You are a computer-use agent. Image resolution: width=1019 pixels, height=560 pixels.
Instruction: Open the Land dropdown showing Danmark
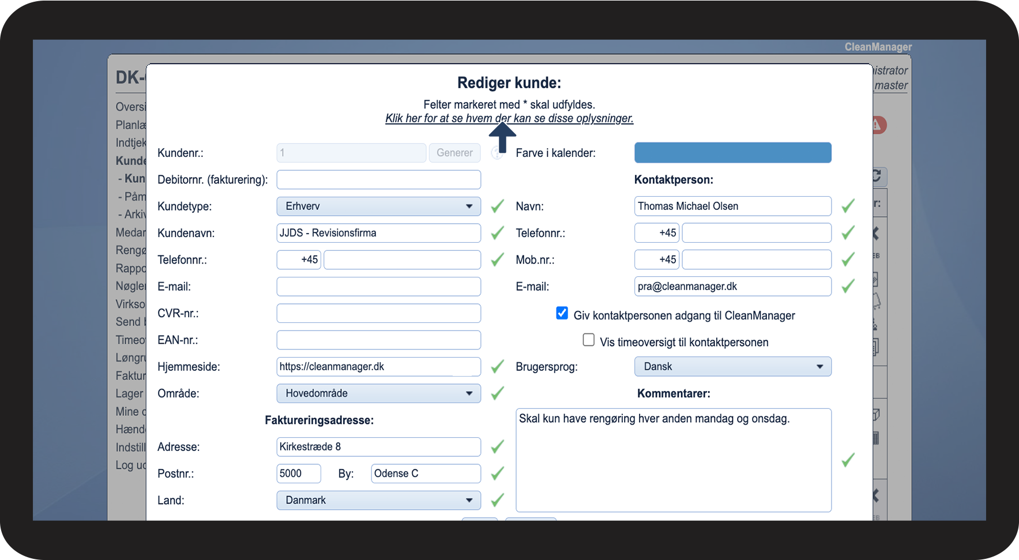(x=379, y=500)
